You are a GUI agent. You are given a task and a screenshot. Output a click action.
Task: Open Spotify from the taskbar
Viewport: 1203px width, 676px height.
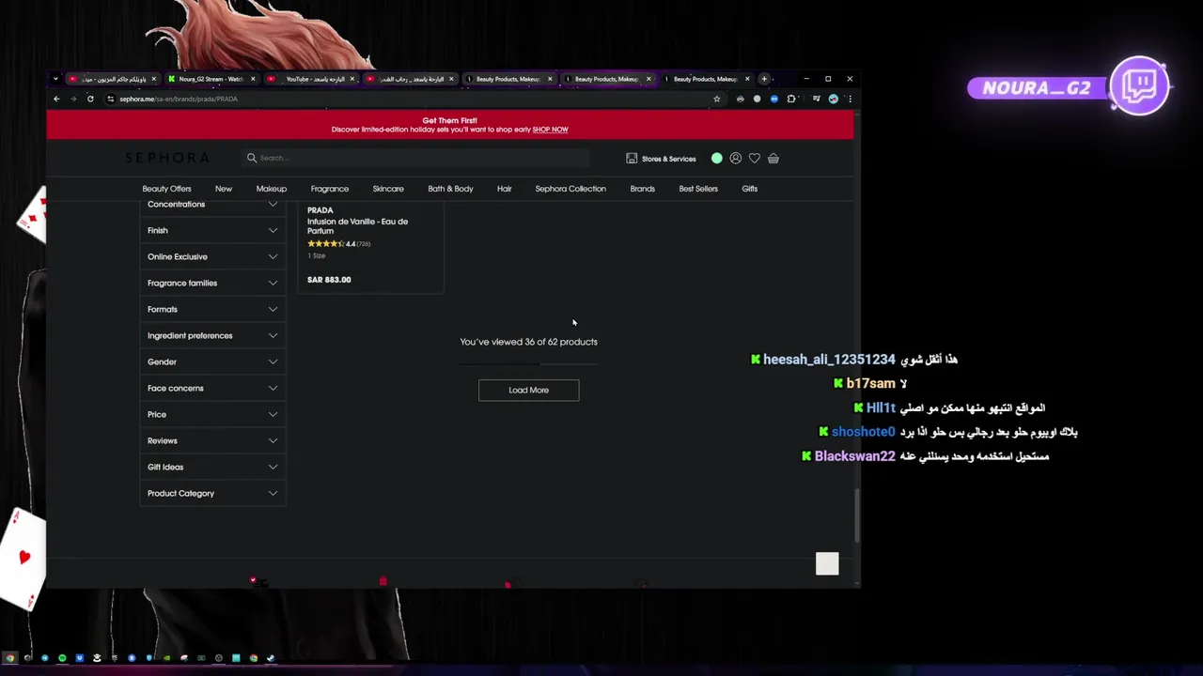click(x=62, y=658)
